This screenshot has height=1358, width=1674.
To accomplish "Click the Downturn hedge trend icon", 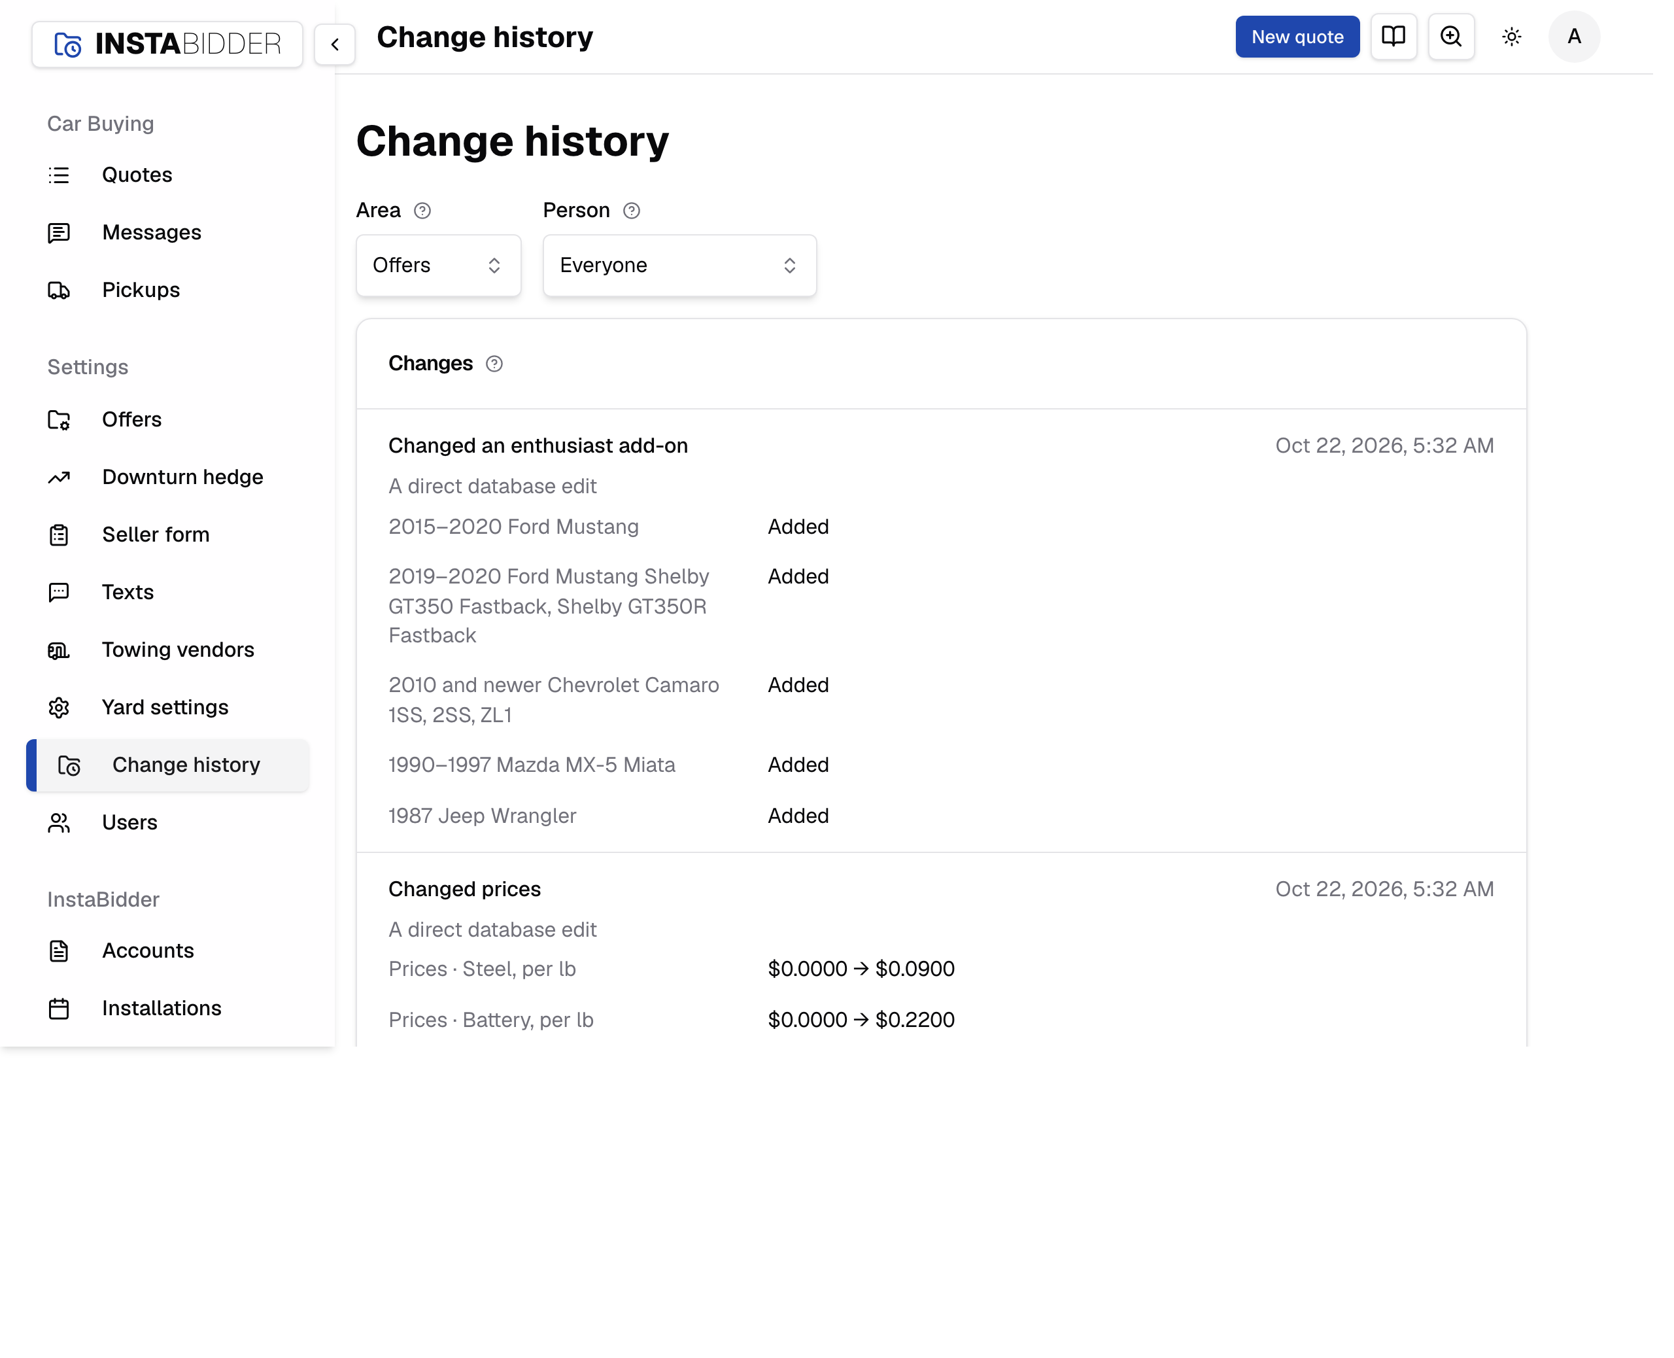I will point(59,477).
